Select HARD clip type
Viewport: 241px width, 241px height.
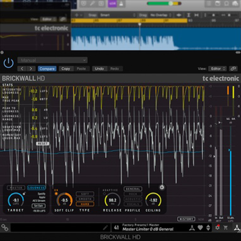85,204
